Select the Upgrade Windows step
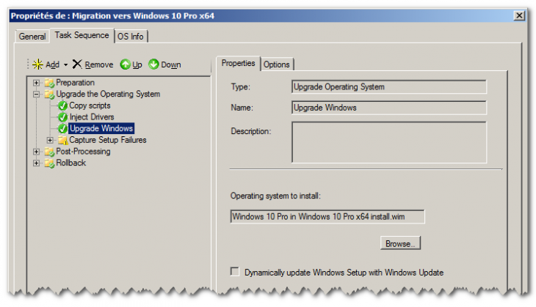Viewport: 536px width, 307px height. pyautogui.click(x=101, y=129)
